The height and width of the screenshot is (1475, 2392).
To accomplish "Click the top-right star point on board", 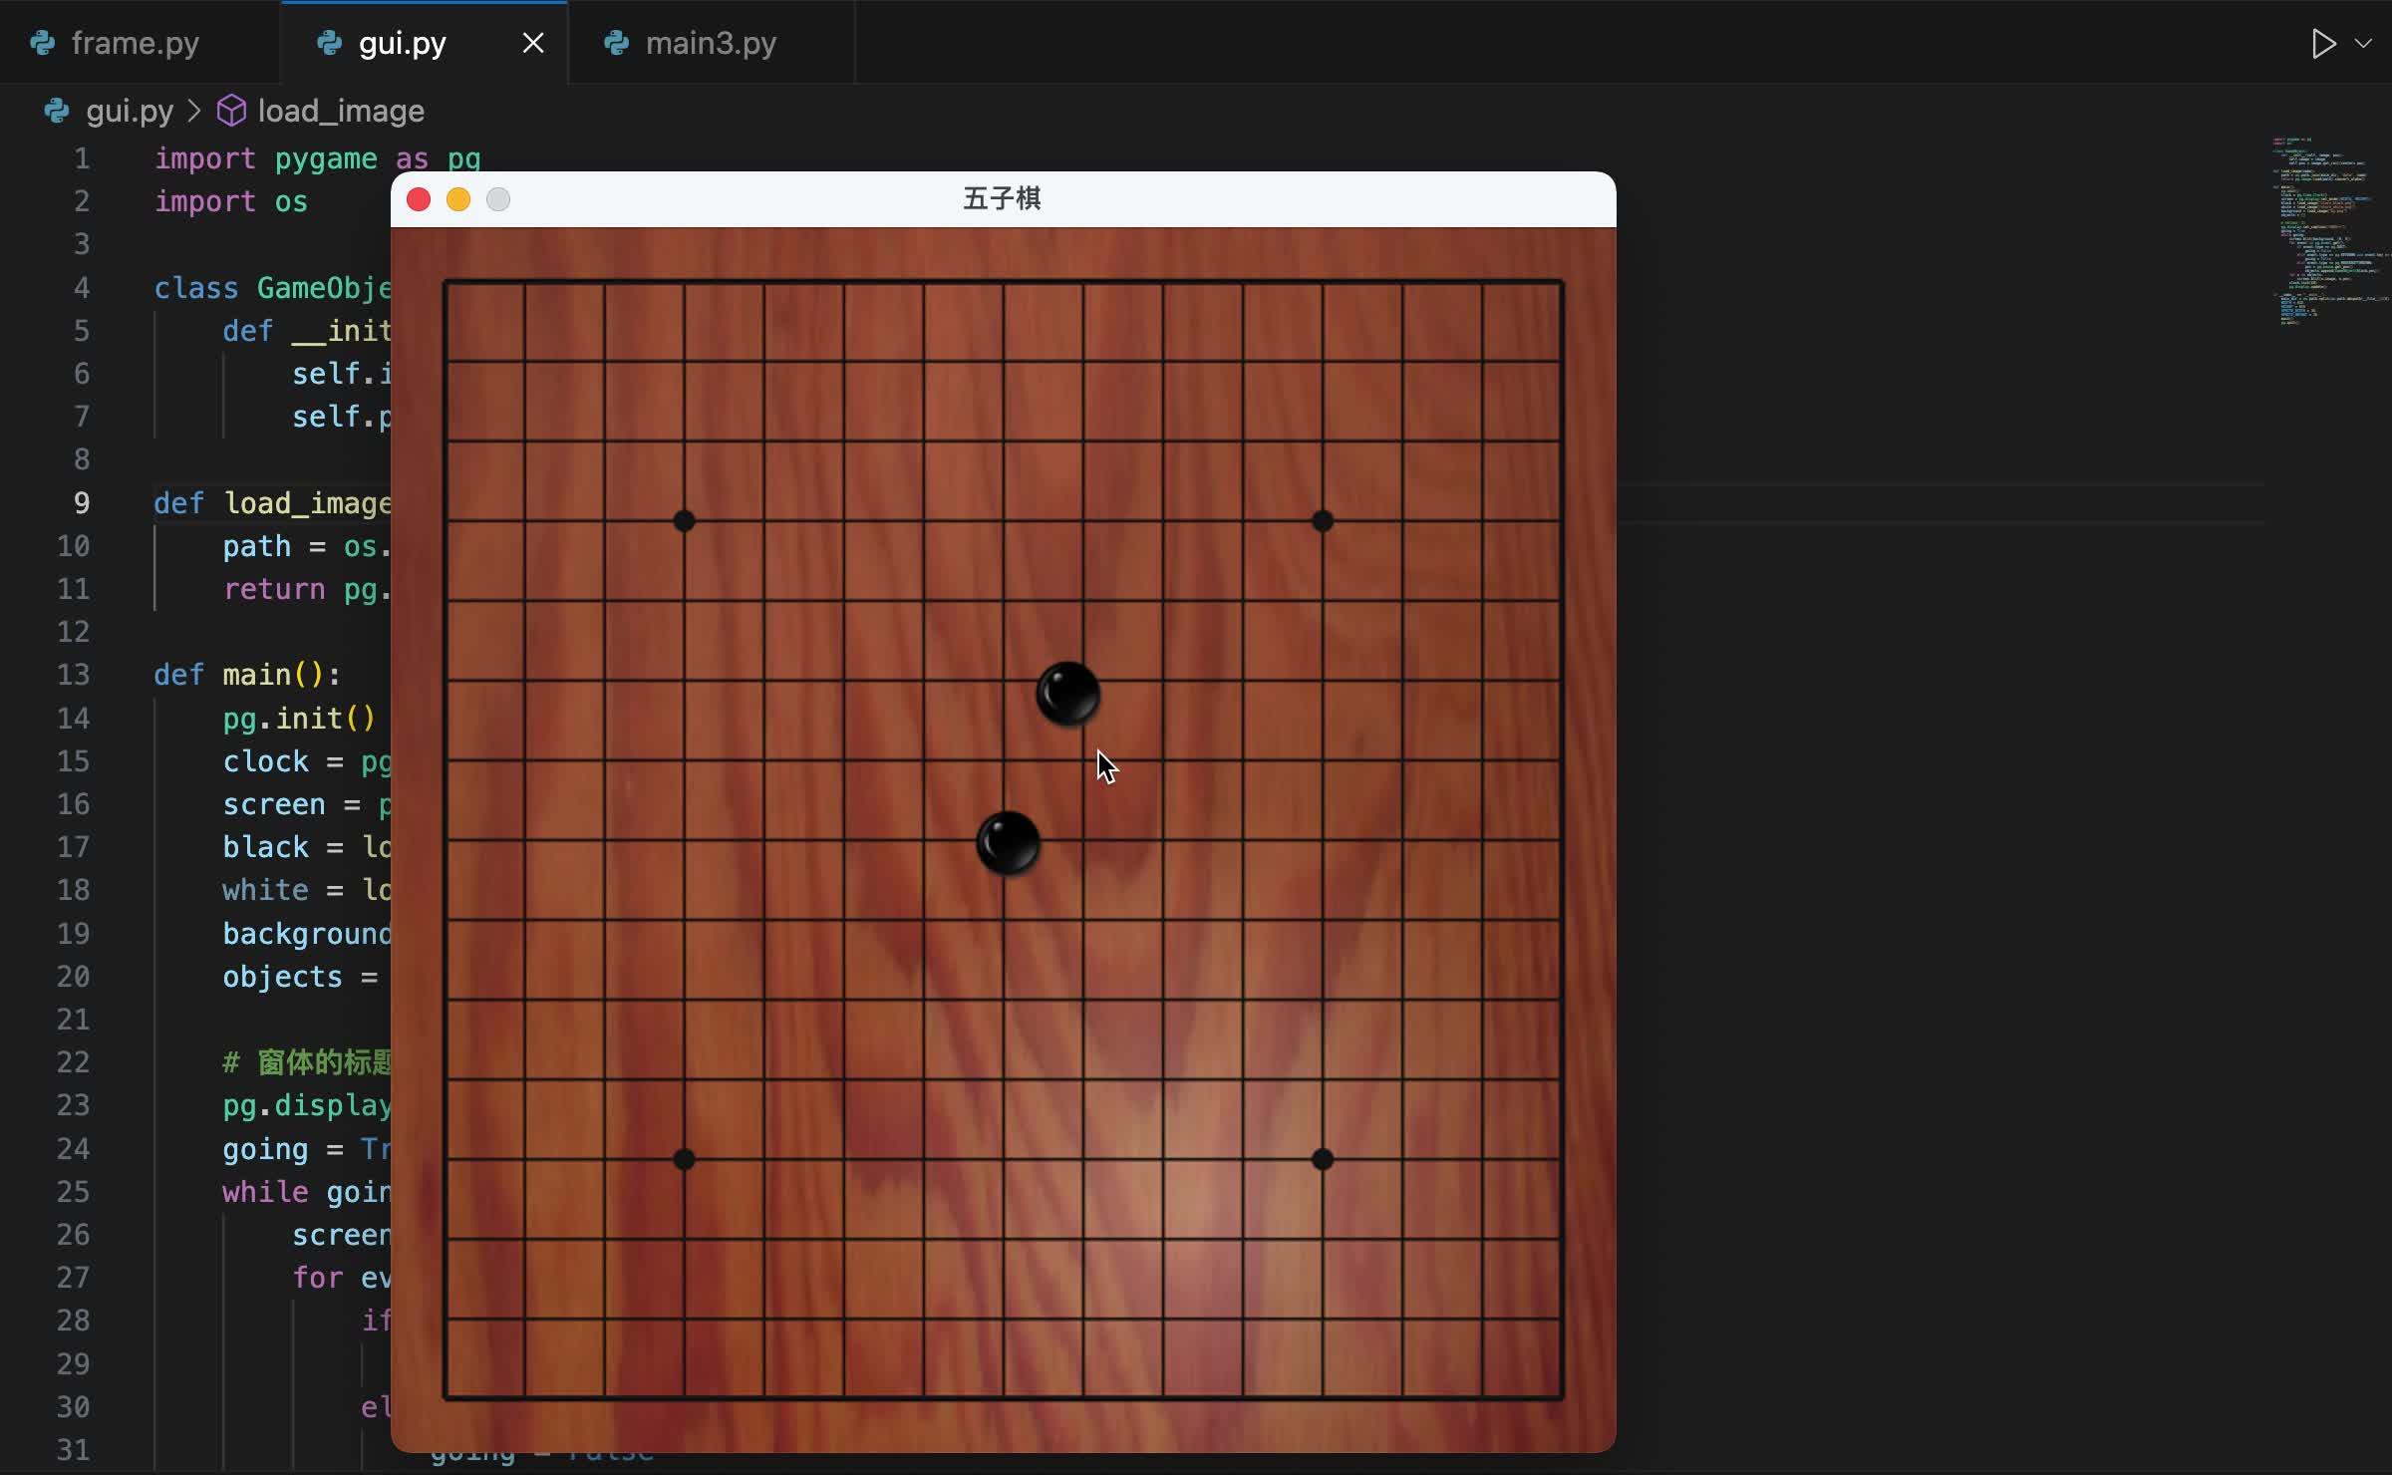I will 1322,521.
